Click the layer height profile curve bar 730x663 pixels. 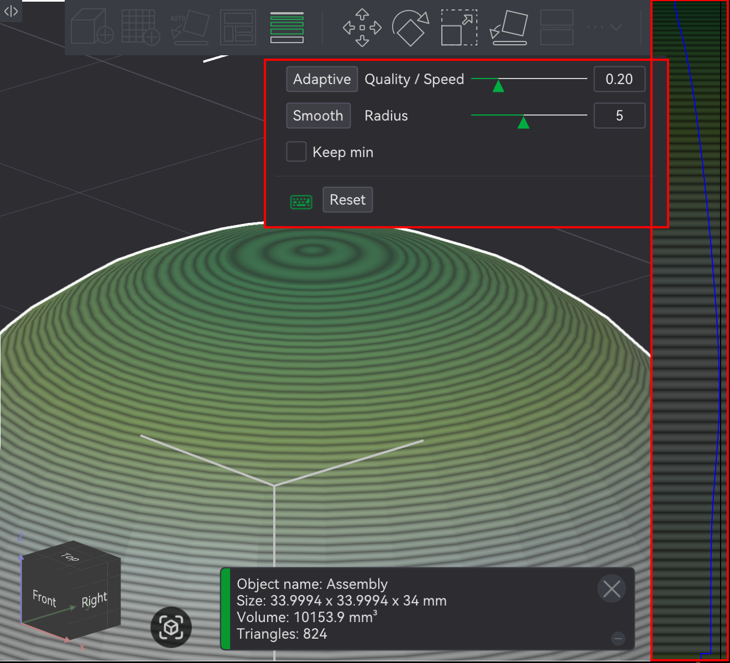coord(689,331)
